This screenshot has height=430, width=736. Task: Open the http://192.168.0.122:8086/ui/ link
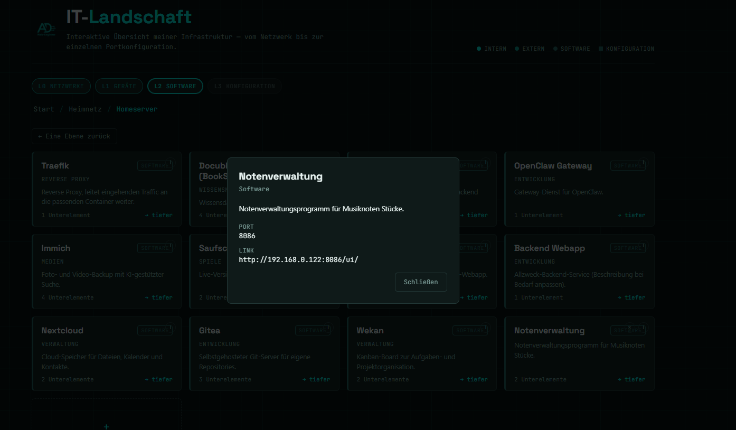coord(298,260)
